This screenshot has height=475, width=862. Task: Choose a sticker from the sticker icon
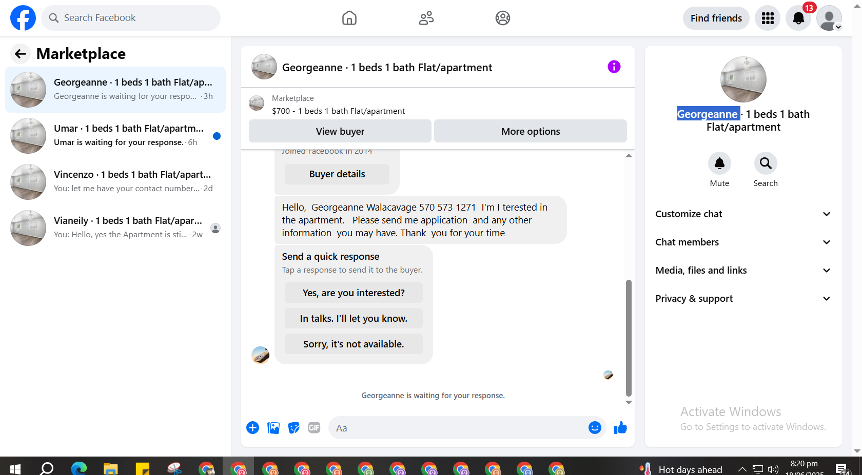[x=294, y=428]
